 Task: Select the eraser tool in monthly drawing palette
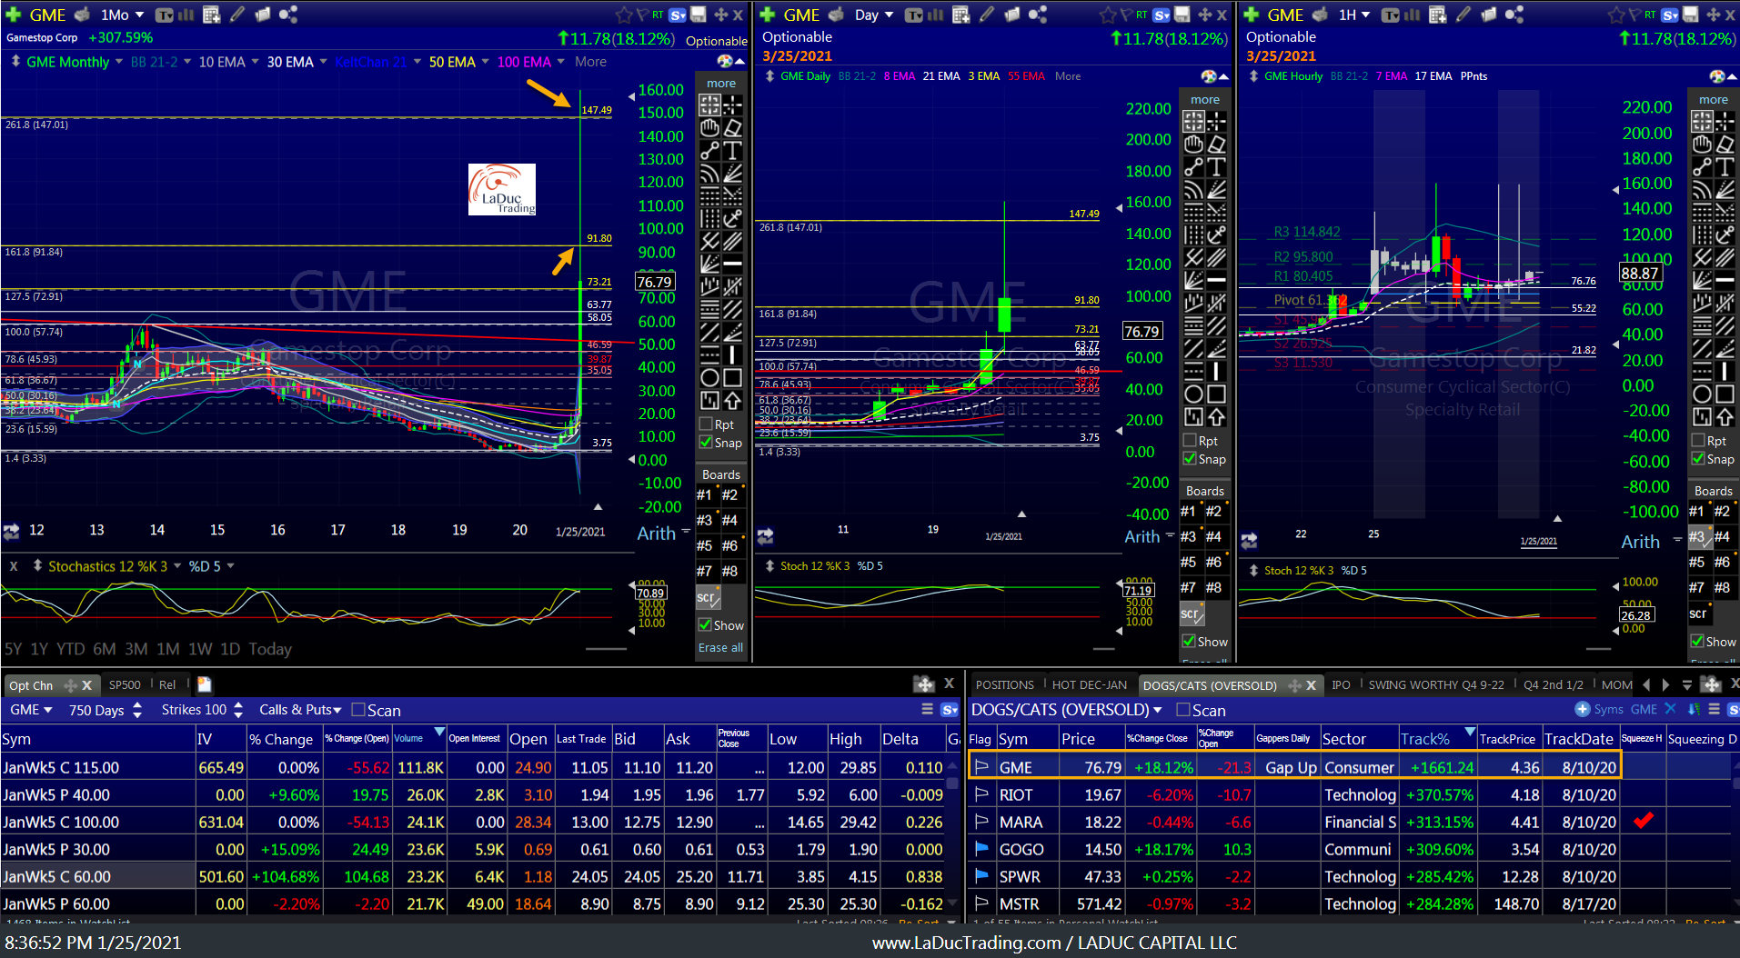732,127
